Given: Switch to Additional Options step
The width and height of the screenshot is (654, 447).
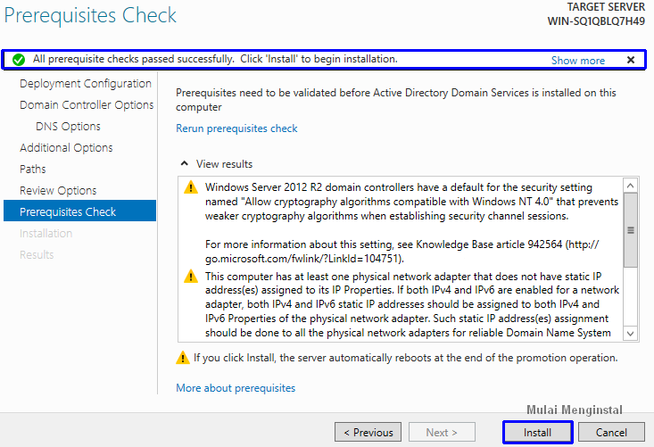Looking at the screenshot, I should (66, 148).
